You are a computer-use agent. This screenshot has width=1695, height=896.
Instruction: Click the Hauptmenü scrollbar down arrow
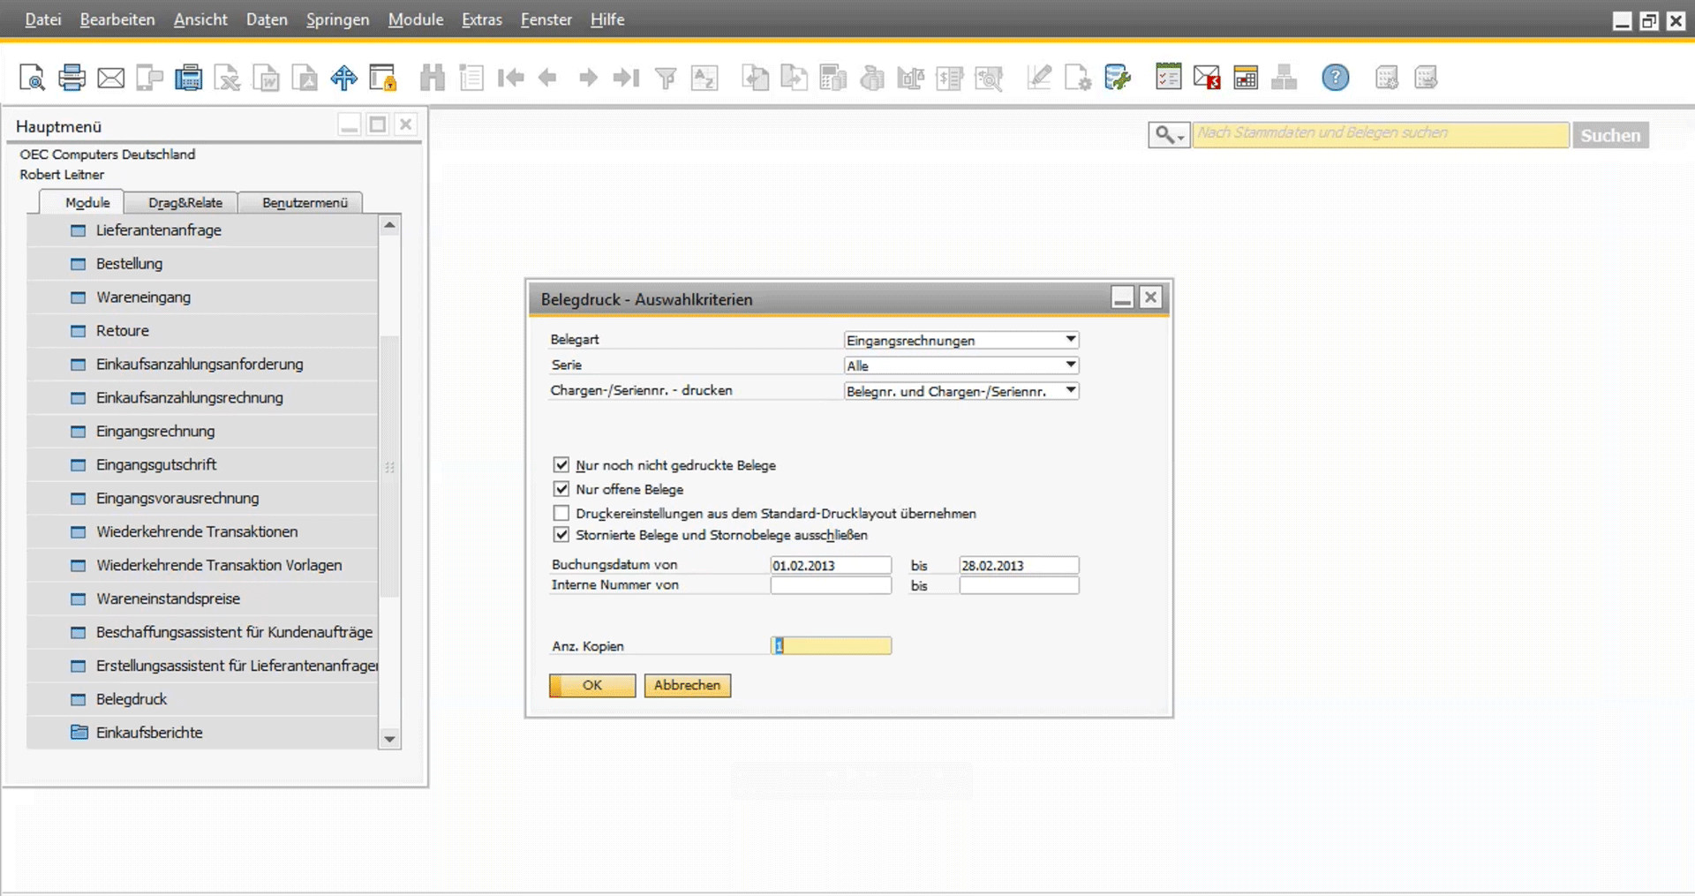pyautogui.click(x=389, y=739)
